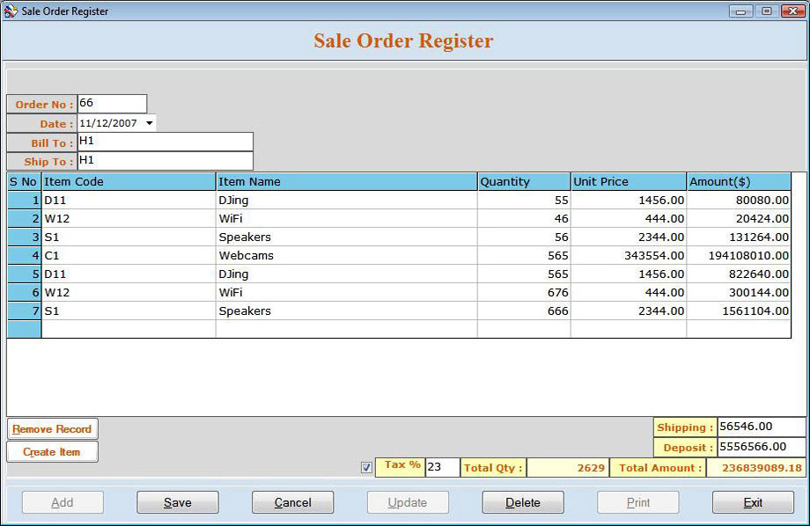Edit the Shipping amount field
Viewport: 810px width, 526px height.
761,427
